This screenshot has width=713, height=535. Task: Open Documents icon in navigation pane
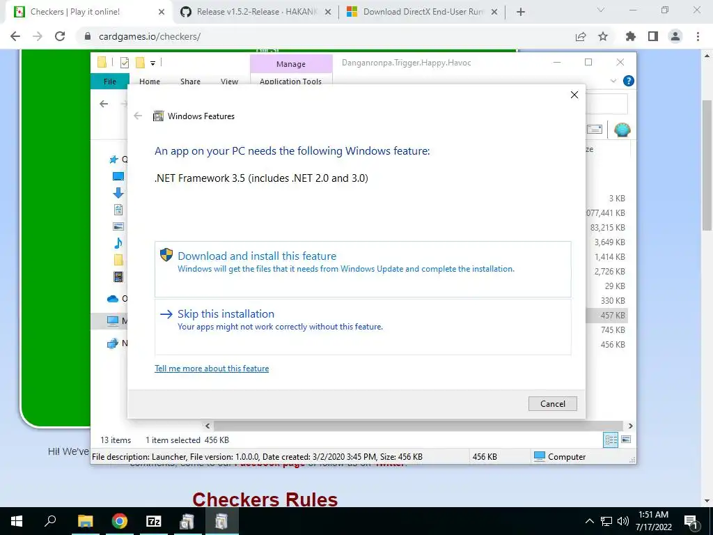[118, 210]
